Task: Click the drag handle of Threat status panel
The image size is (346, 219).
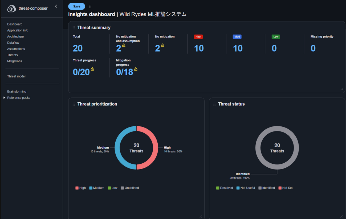Action: [214, 104]
